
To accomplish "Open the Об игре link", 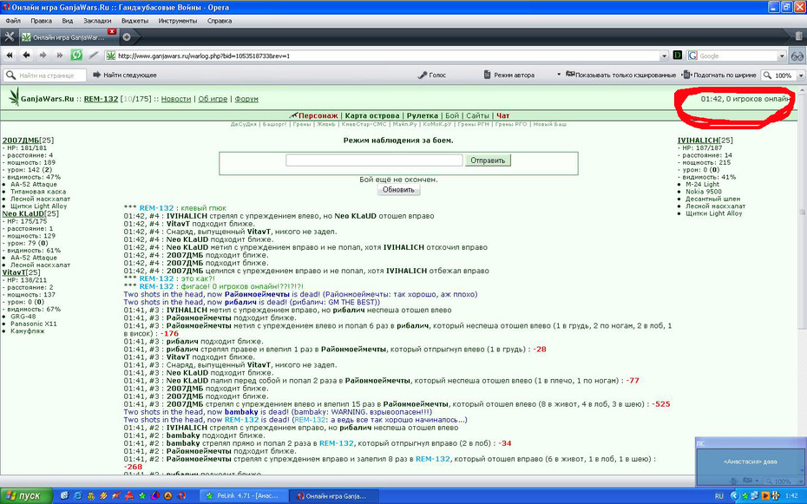I will coord(213,99).
